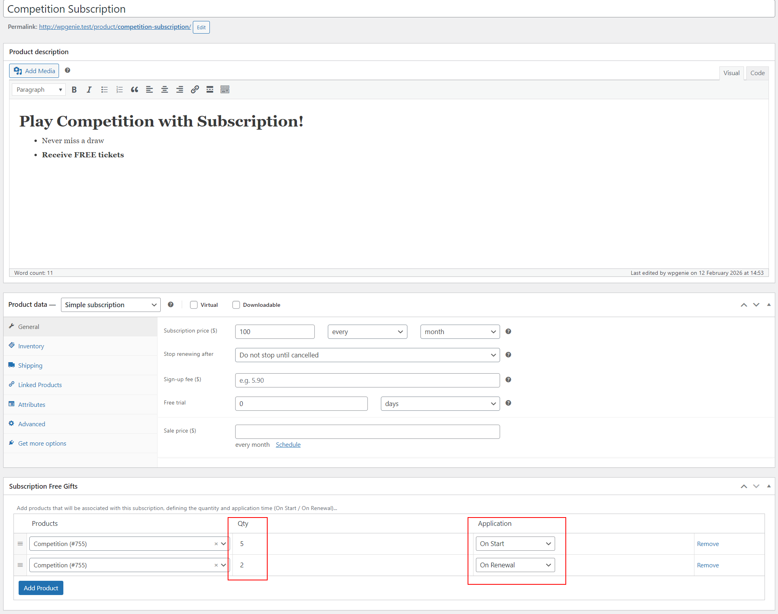Align text right
Image resolution: width=778 pixels, height=614 pixels.
click(180, 90)
